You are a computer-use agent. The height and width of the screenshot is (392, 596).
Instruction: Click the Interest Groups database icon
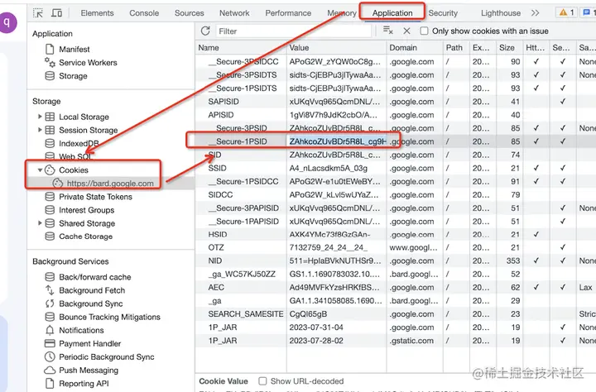[50, 210]
